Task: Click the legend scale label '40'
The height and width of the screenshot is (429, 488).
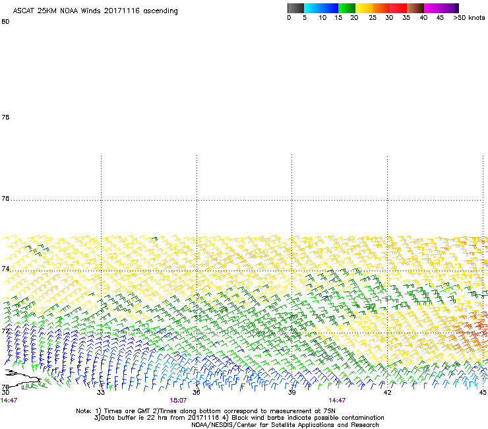Action: pyautogui.click(x=423, y=18)
